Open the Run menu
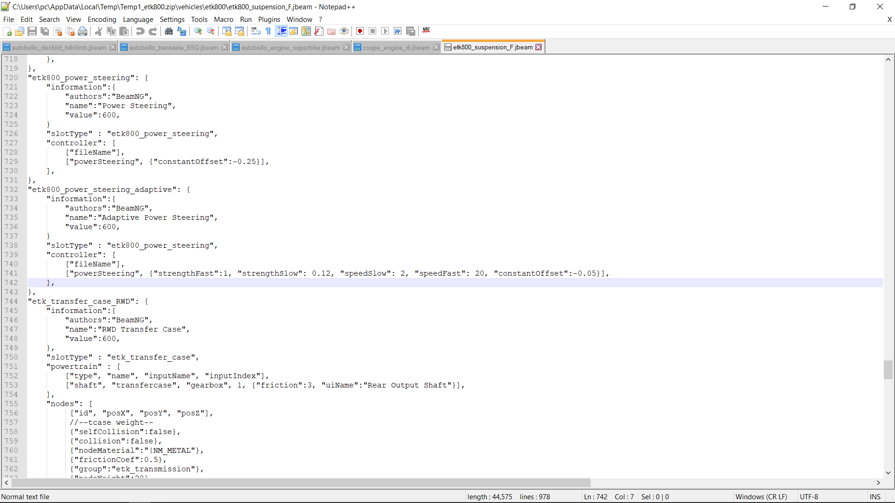The image size is (895, 503). (246, 20)
